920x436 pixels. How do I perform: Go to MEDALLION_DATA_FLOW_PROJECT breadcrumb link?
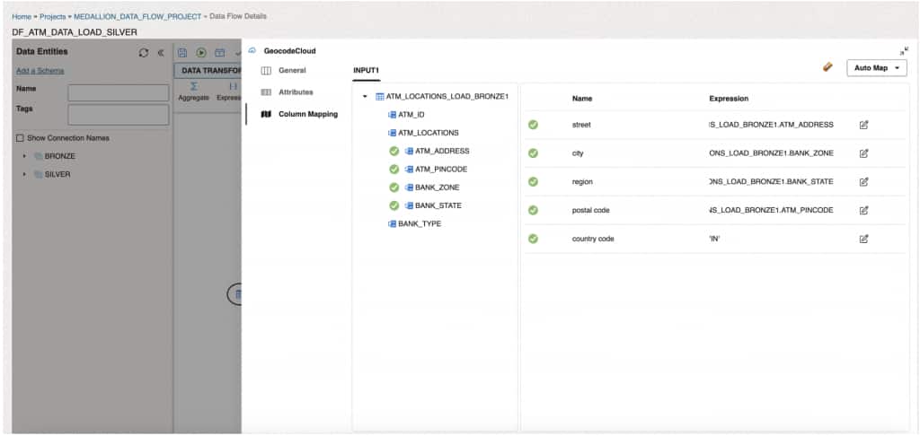click(144, 16)
